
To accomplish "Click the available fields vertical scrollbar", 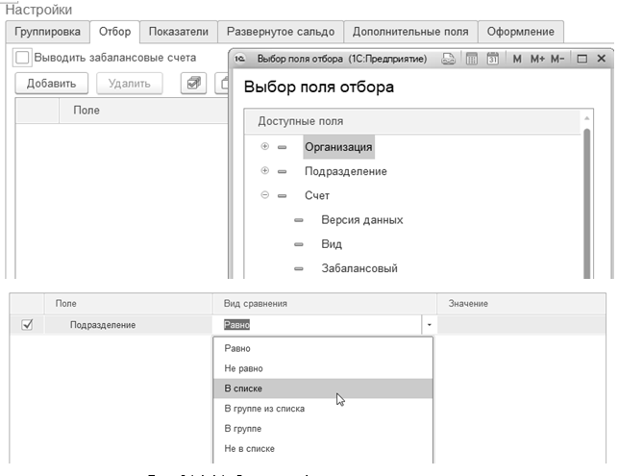I will click(x=586, y=203).
